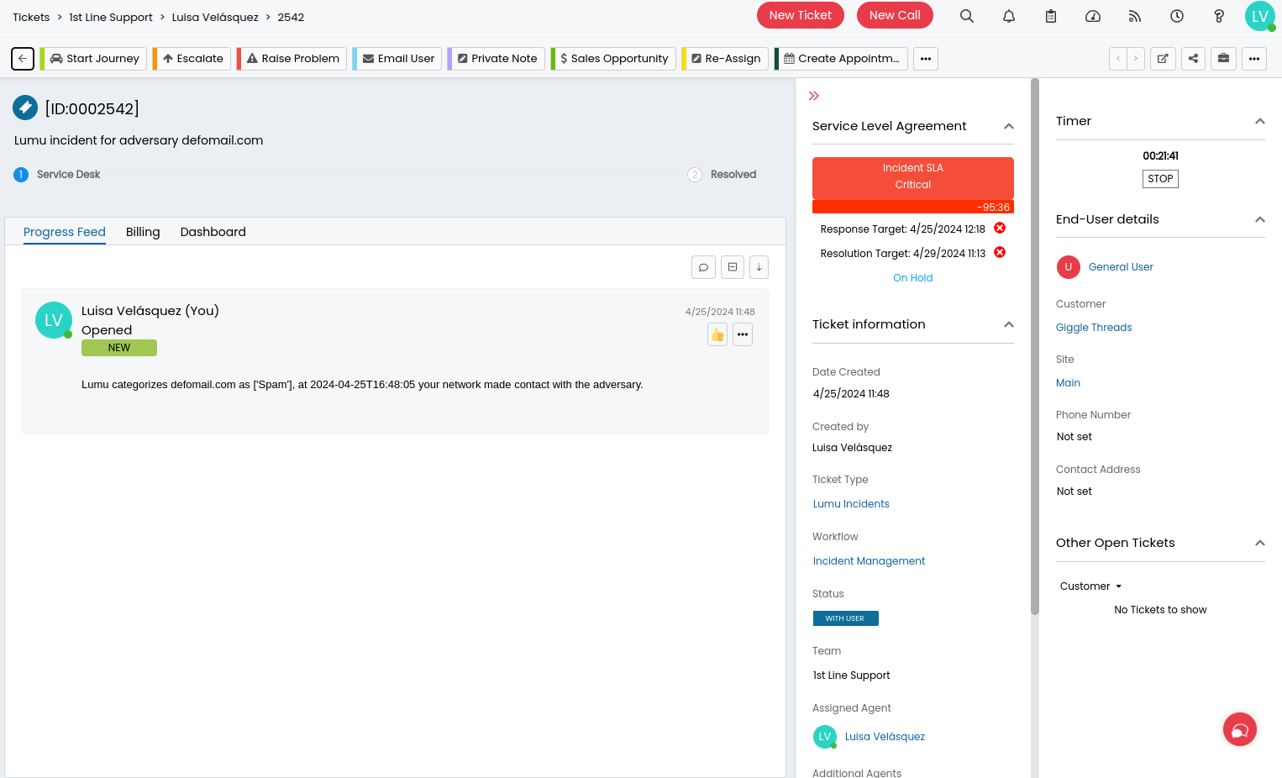
Task: Collapse the Ticket information section
Action: 1009,325
